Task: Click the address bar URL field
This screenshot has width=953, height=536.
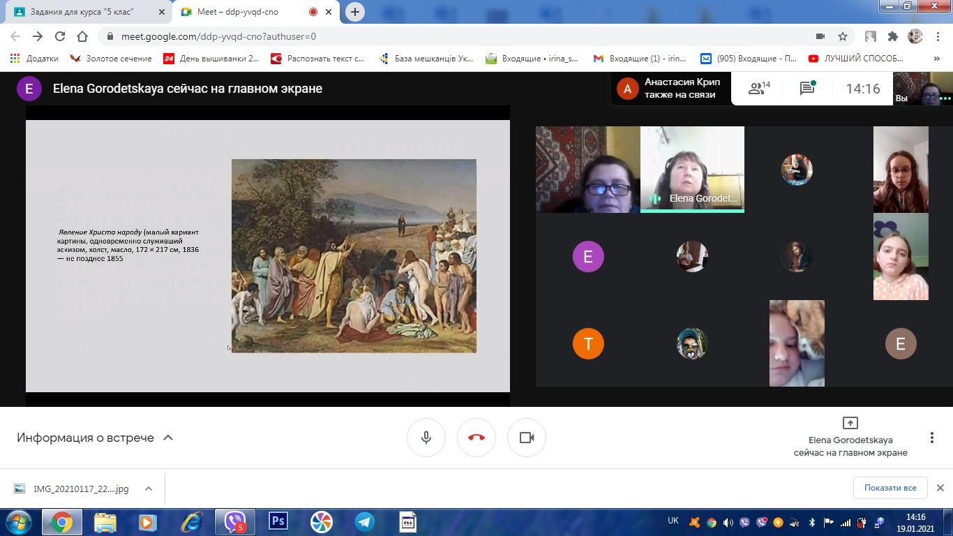Action: pos(419,36)
